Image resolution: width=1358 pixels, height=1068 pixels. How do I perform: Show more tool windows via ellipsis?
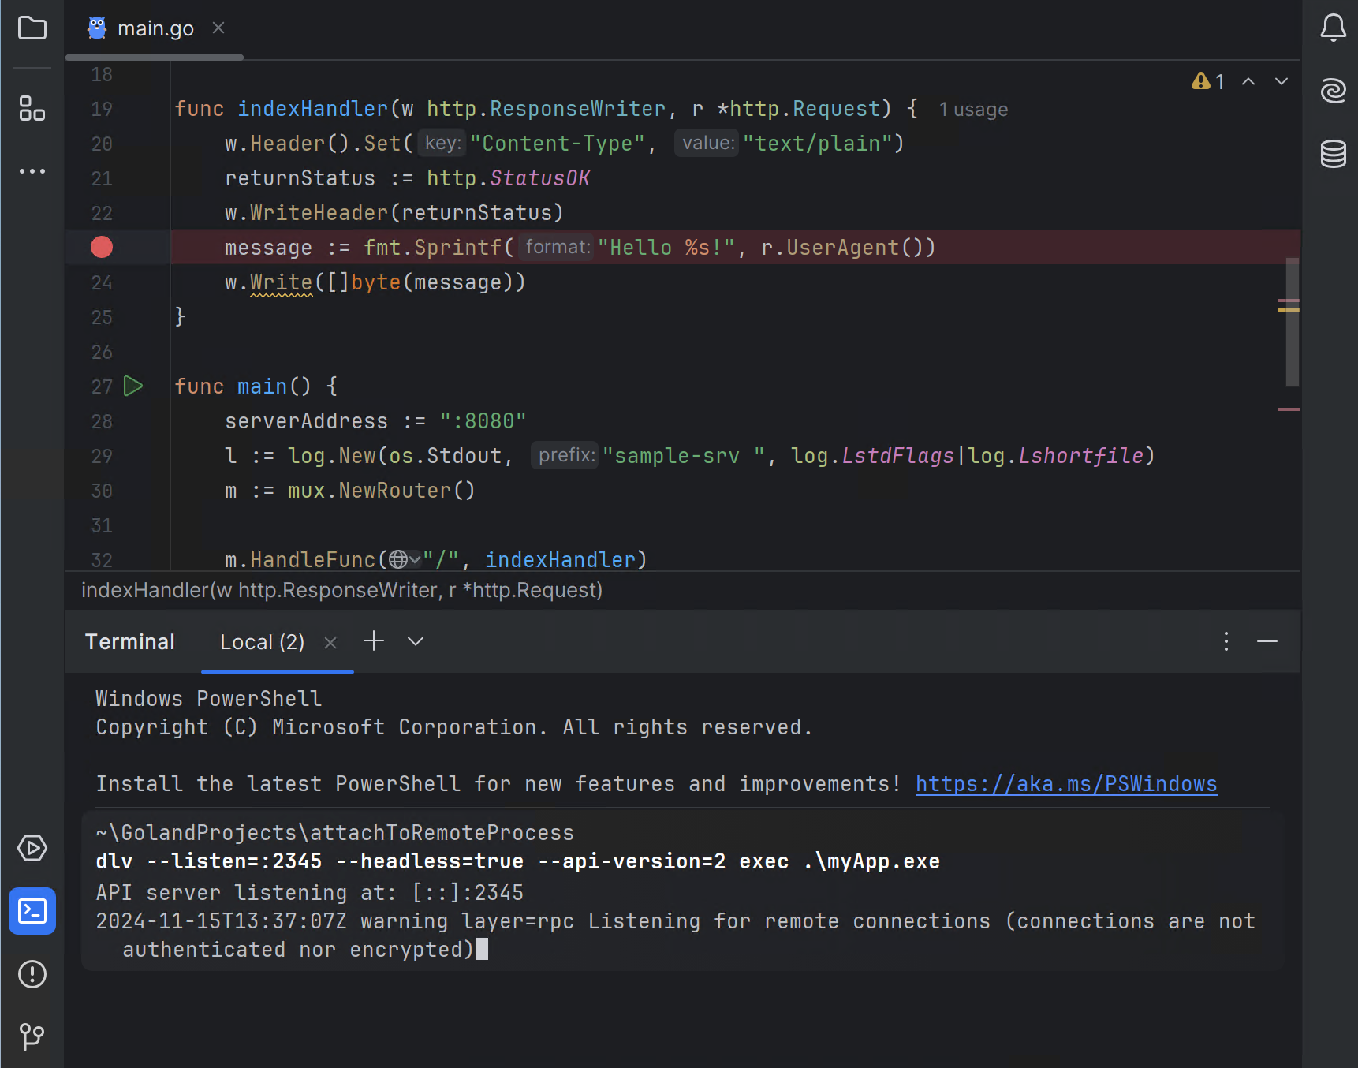click(x=32, y=171)
